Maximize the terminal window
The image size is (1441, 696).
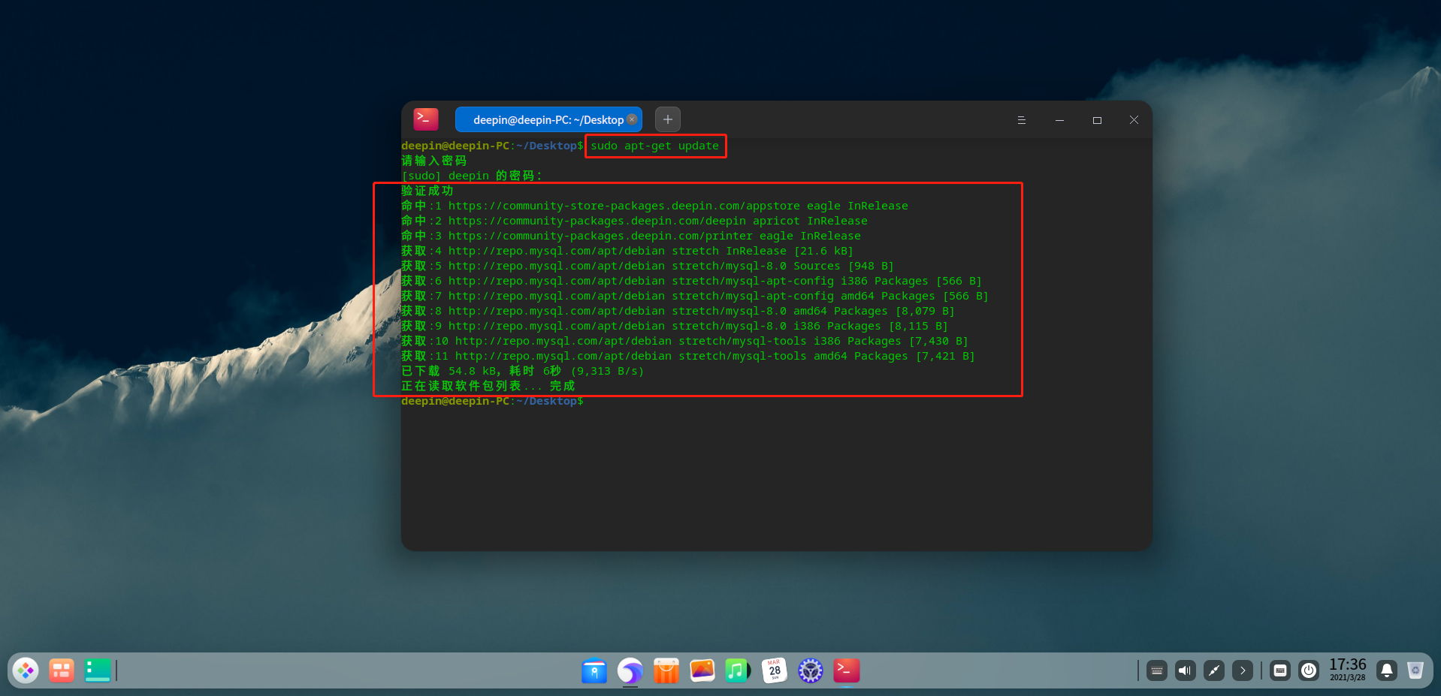tap(1097, 120)
